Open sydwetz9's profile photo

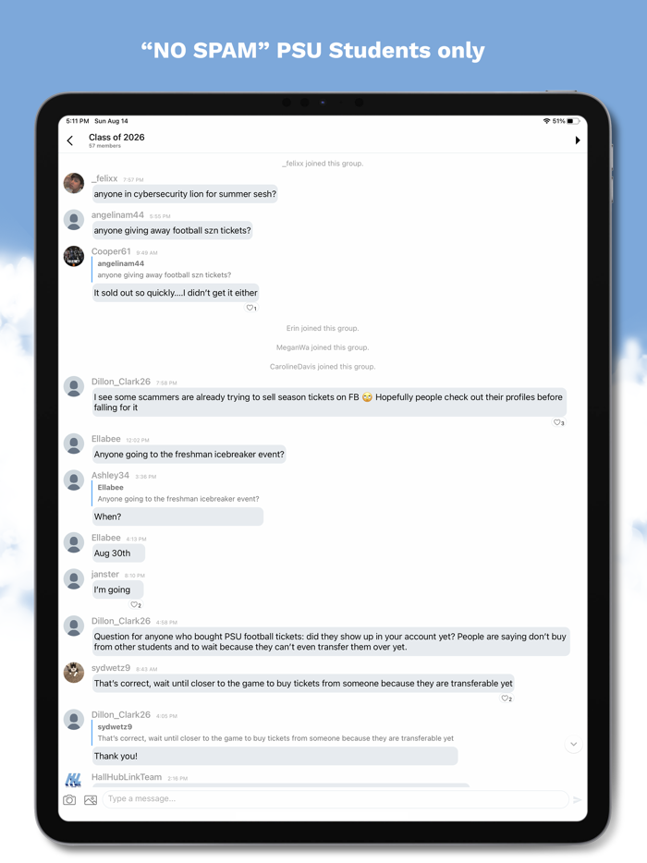click(74, 673)
